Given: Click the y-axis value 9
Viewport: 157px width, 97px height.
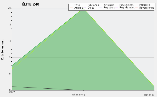Looking at the screenshot, I should pyautogui.click(x=10, y=57).
